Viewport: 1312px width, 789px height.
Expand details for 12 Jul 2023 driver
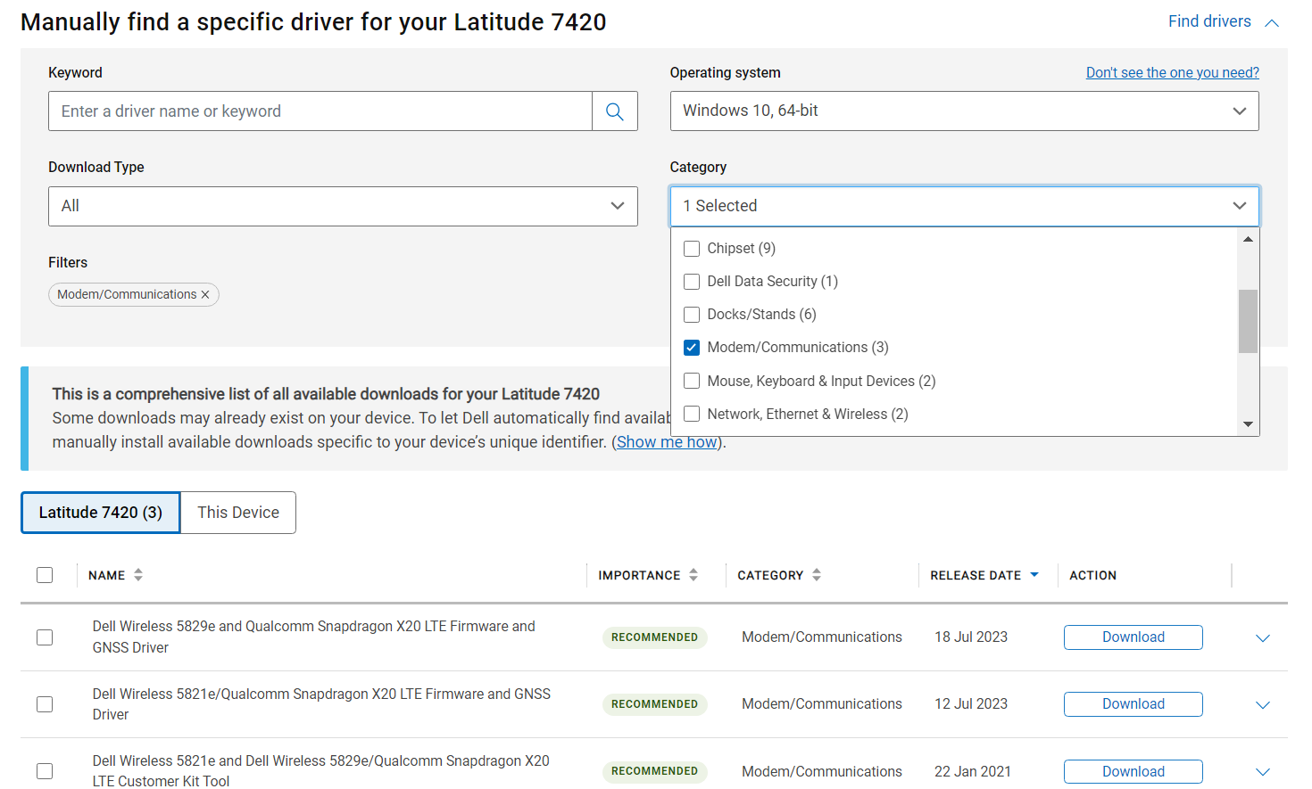point(1262,705)
